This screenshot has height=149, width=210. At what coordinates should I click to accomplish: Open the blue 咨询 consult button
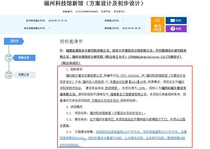point(176,20)
